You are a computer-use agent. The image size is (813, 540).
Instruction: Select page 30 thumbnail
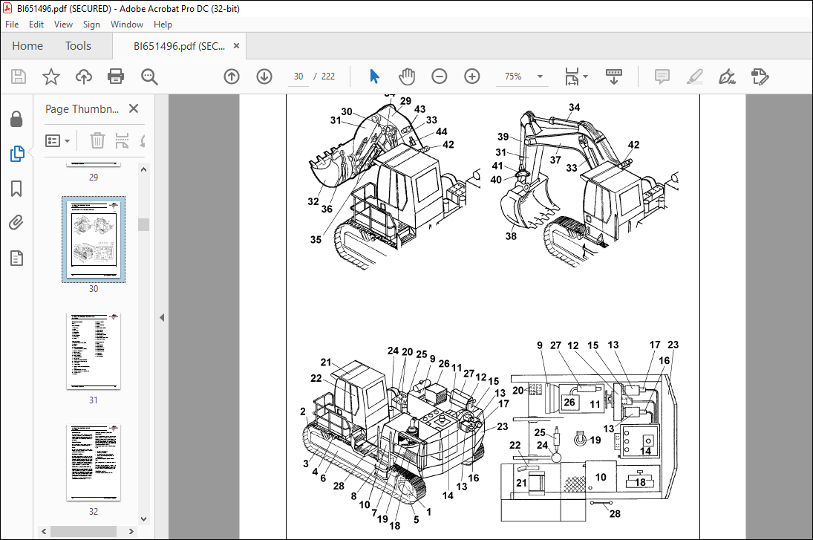tap(94, 239)
